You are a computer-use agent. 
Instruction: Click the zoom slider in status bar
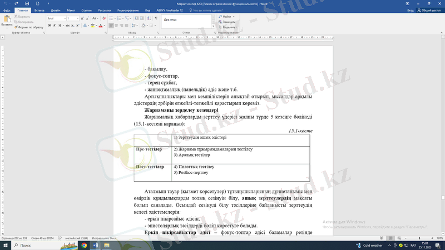pyautogui.click(x=419, y=238)
